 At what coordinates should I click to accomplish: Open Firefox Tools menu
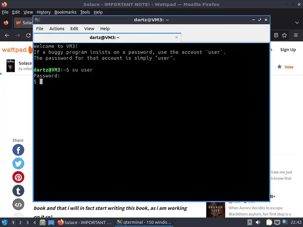click(85, 12)
